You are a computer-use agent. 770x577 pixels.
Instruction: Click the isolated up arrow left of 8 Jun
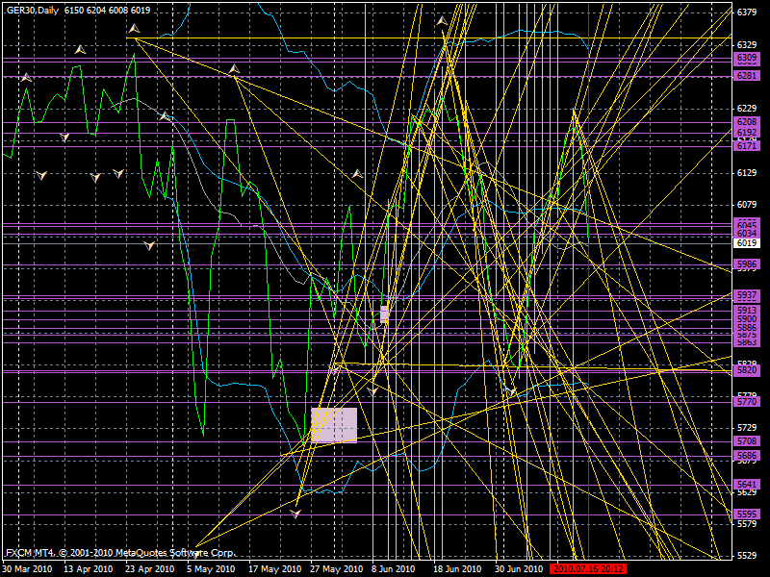coord(356,173)
